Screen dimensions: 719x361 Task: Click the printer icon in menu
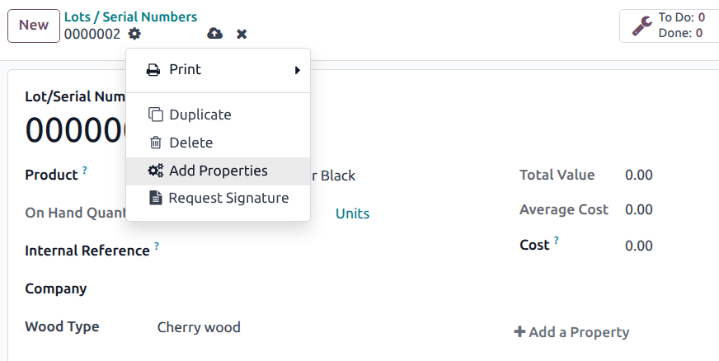tap(153, 70)
